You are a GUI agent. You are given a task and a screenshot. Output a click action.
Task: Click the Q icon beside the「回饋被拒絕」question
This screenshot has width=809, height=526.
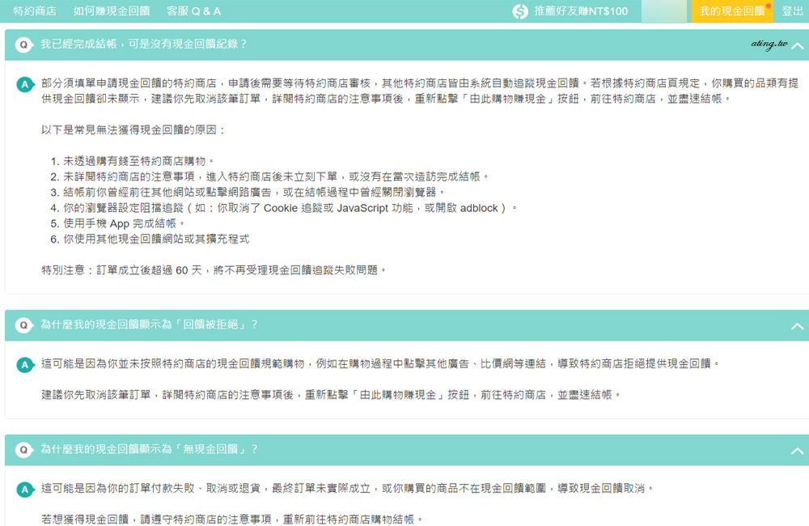[x=24, y=325]
